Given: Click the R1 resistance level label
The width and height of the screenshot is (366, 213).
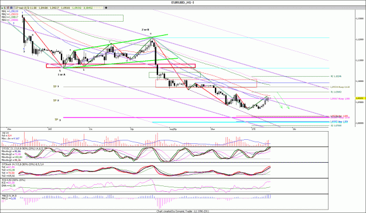Looking at the screenshot, I should pyautogui.click(x=336, y=92).
